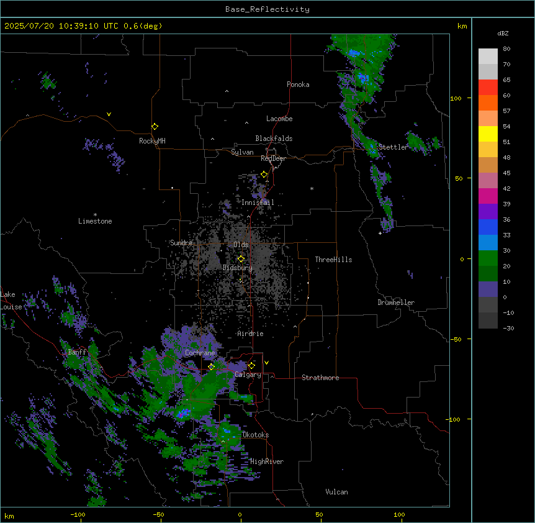
Task: Click the Blackfalds city label
Action: [274, 139]
